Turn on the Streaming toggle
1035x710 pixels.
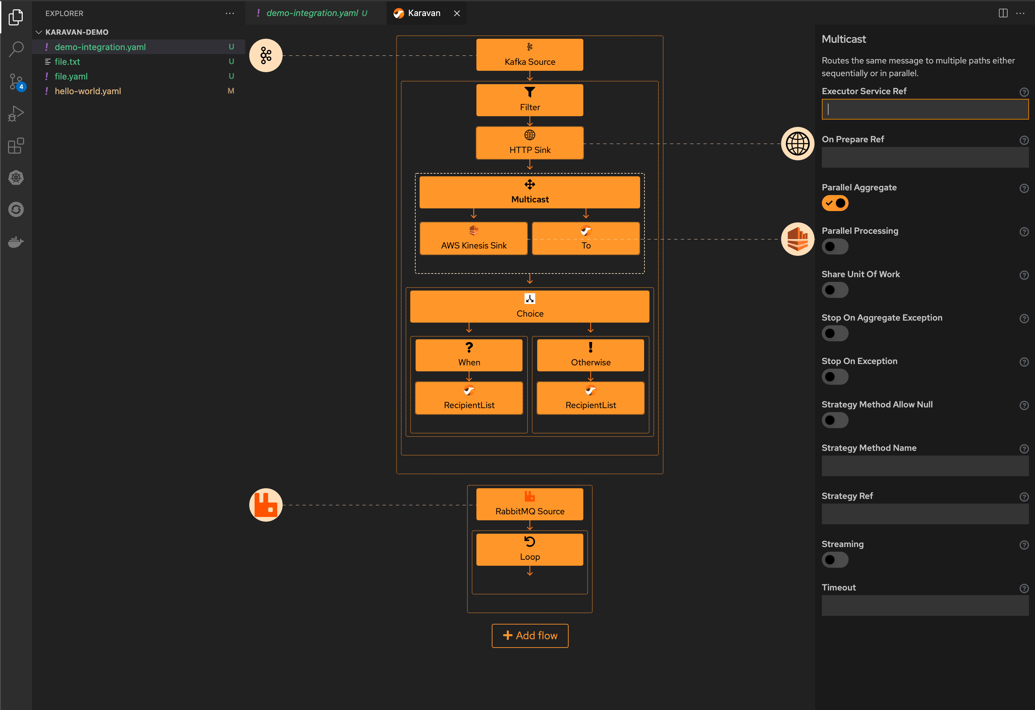click(x=835, y=559)
